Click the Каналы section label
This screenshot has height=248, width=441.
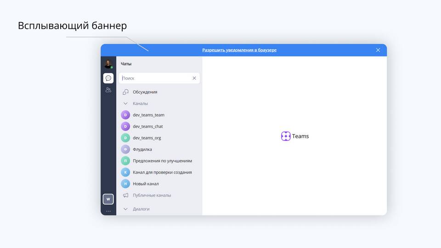coord(140,103)
